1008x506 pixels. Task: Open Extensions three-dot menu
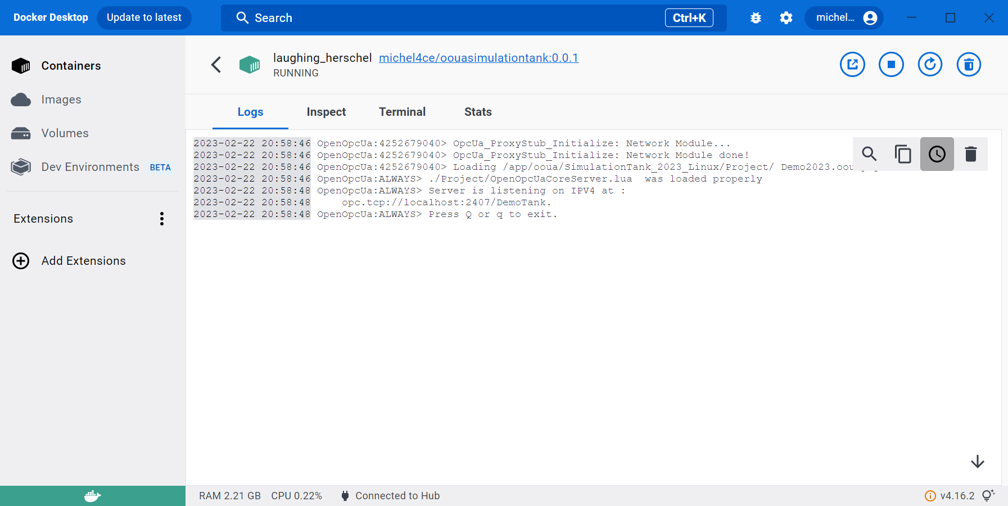click(162, 219)
